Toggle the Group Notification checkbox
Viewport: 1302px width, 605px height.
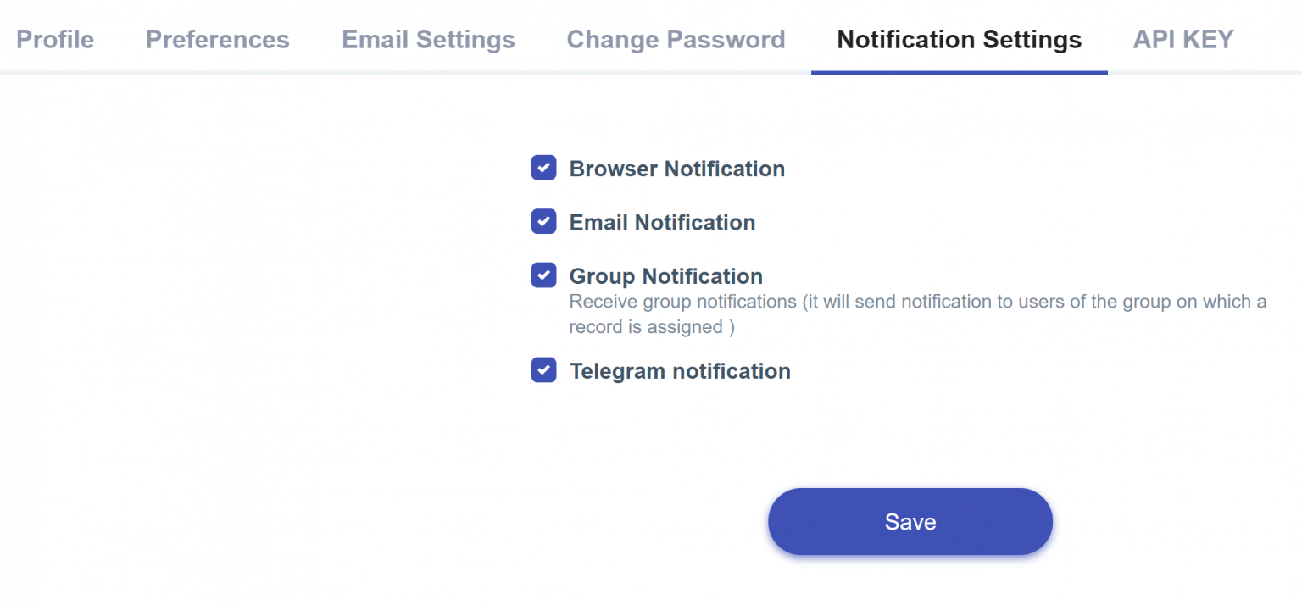(x=543, y=275)
